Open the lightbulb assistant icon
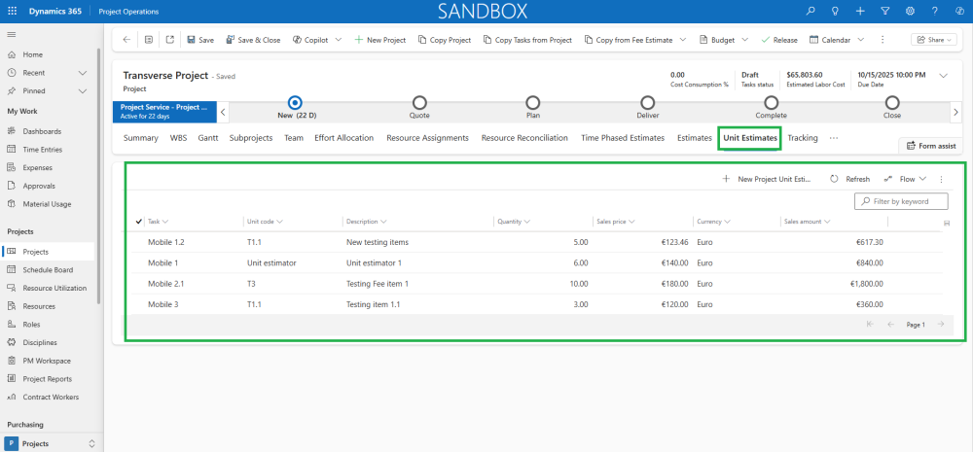The height and width of the screenshot is (452, 973). 835,11
